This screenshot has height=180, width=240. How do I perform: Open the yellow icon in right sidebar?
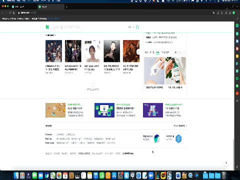(x=237, y=56)
